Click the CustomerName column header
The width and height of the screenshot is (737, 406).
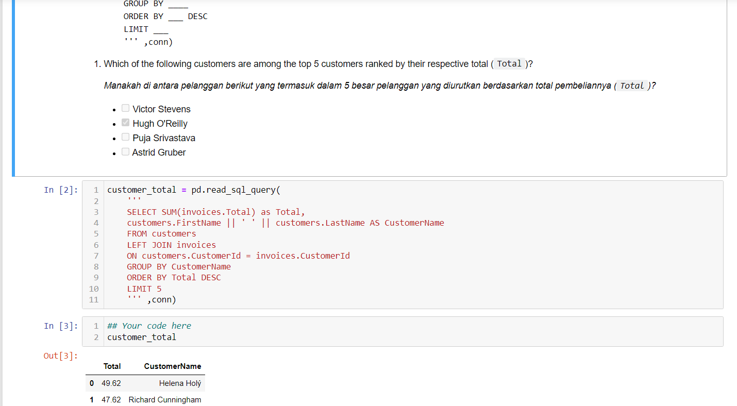pos(172,366)
